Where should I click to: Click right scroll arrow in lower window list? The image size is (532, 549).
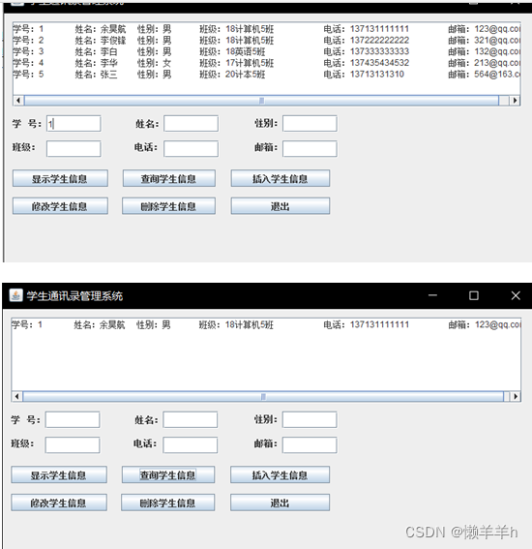click(516, 396)
